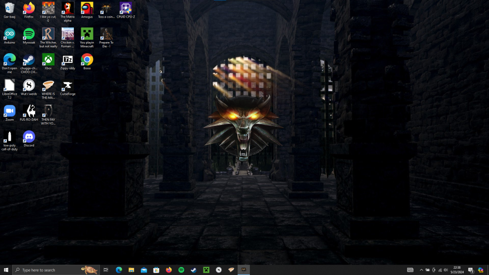Select the 'Chicken v. Roman' shortcut

tap(67, 38)
